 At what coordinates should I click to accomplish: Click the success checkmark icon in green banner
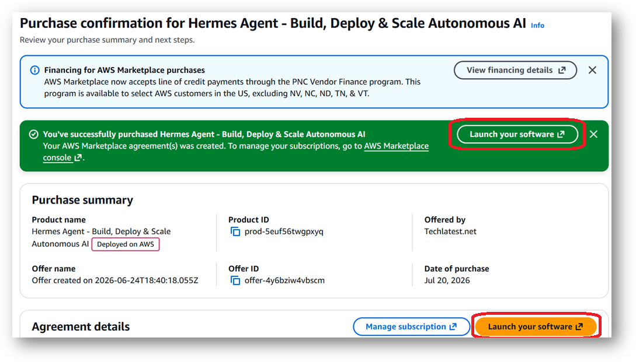34,134
